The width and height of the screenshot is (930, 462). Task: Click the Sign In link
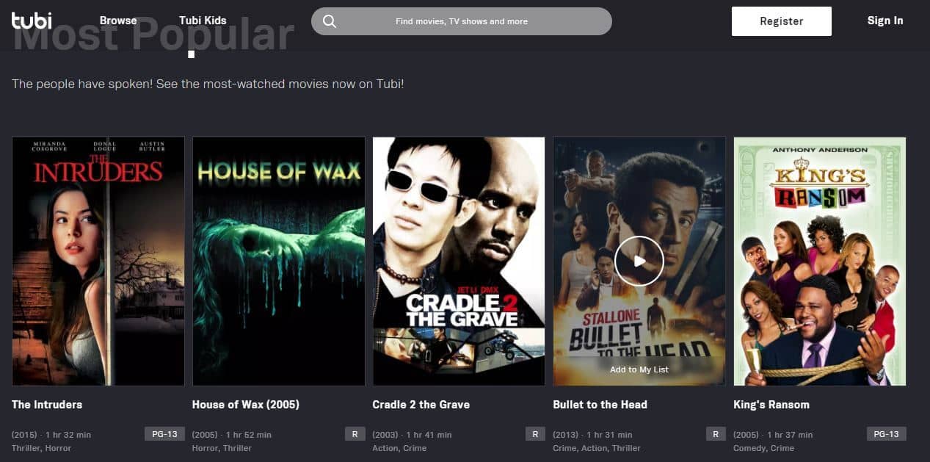[x=885, y=21]
